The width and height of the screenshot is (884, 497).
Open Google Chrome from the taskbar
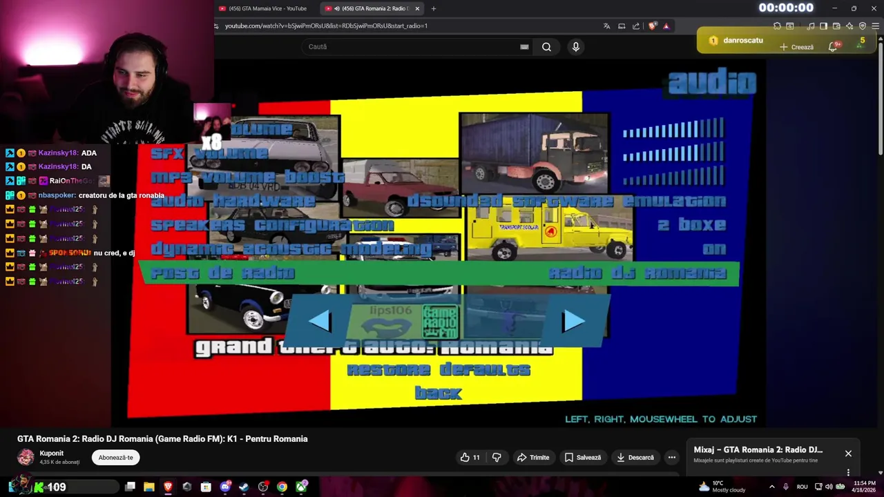(x=282, y=487)
